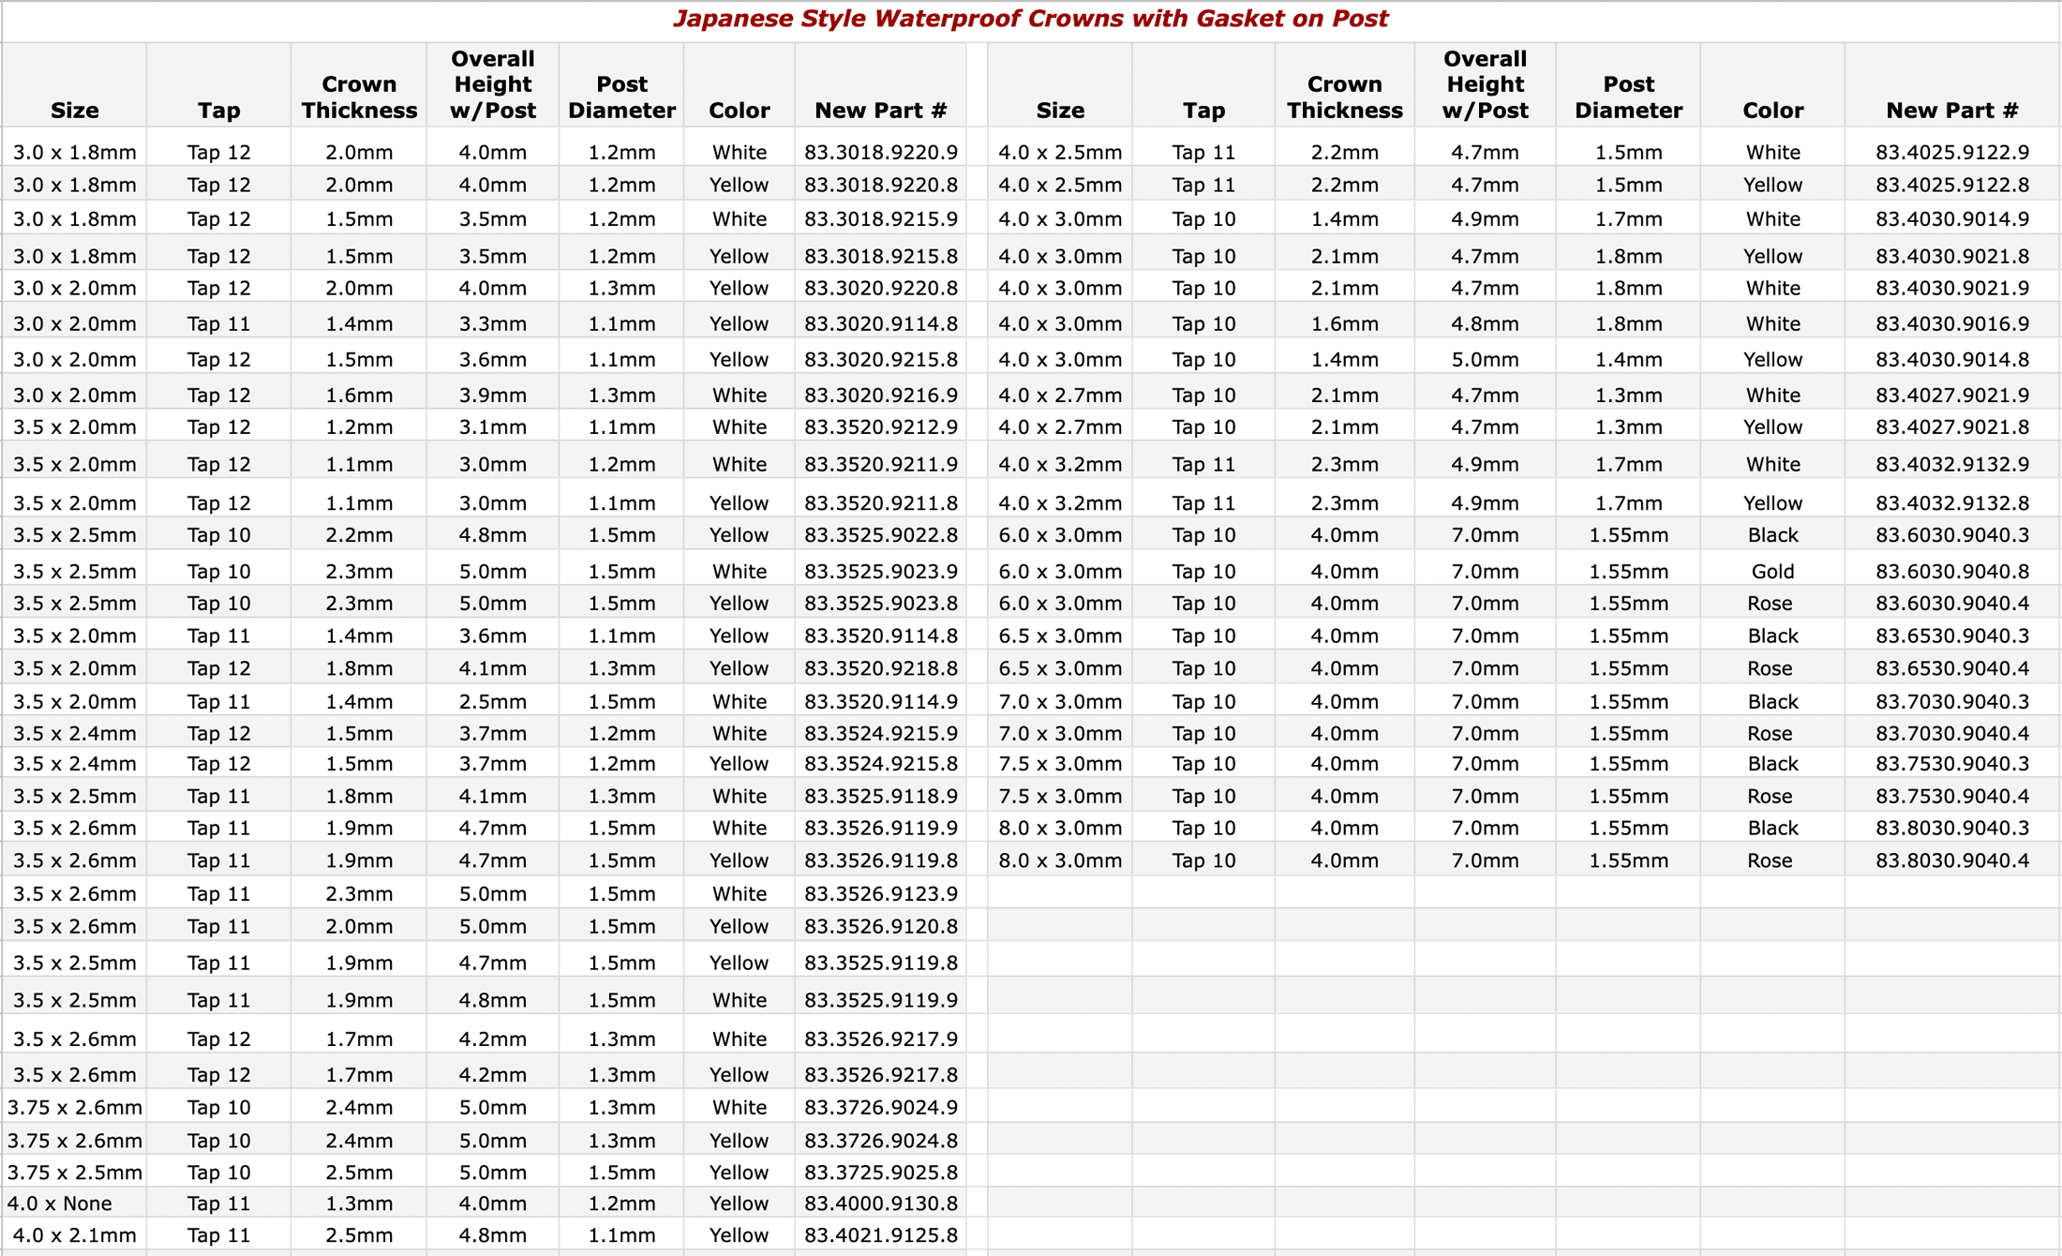Click part number 83.3524.9215.9
The height and width of the screenshot is (1256, 2062).
coord(881,733)
